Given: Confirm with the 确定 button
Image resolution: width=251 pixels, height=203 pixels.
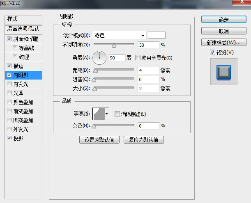Looking at the screenshot, I should click(223, 20).
